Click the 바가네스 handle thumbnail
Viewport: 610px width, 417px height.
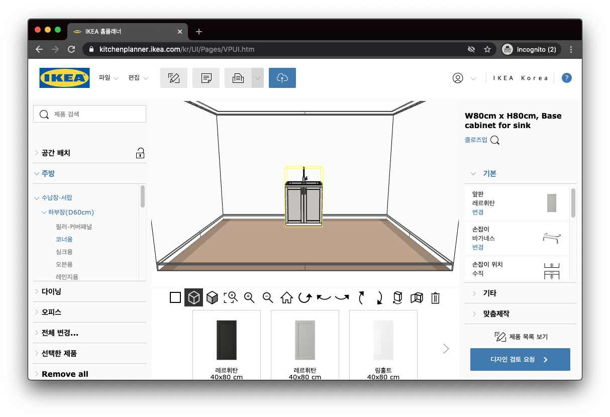(552, 238)
